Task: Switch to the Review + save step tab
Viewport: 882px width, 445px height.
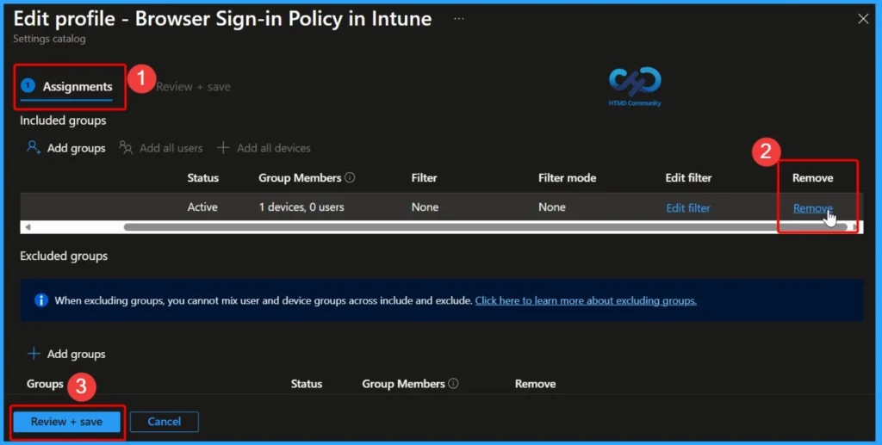Action: click(193, 87)
